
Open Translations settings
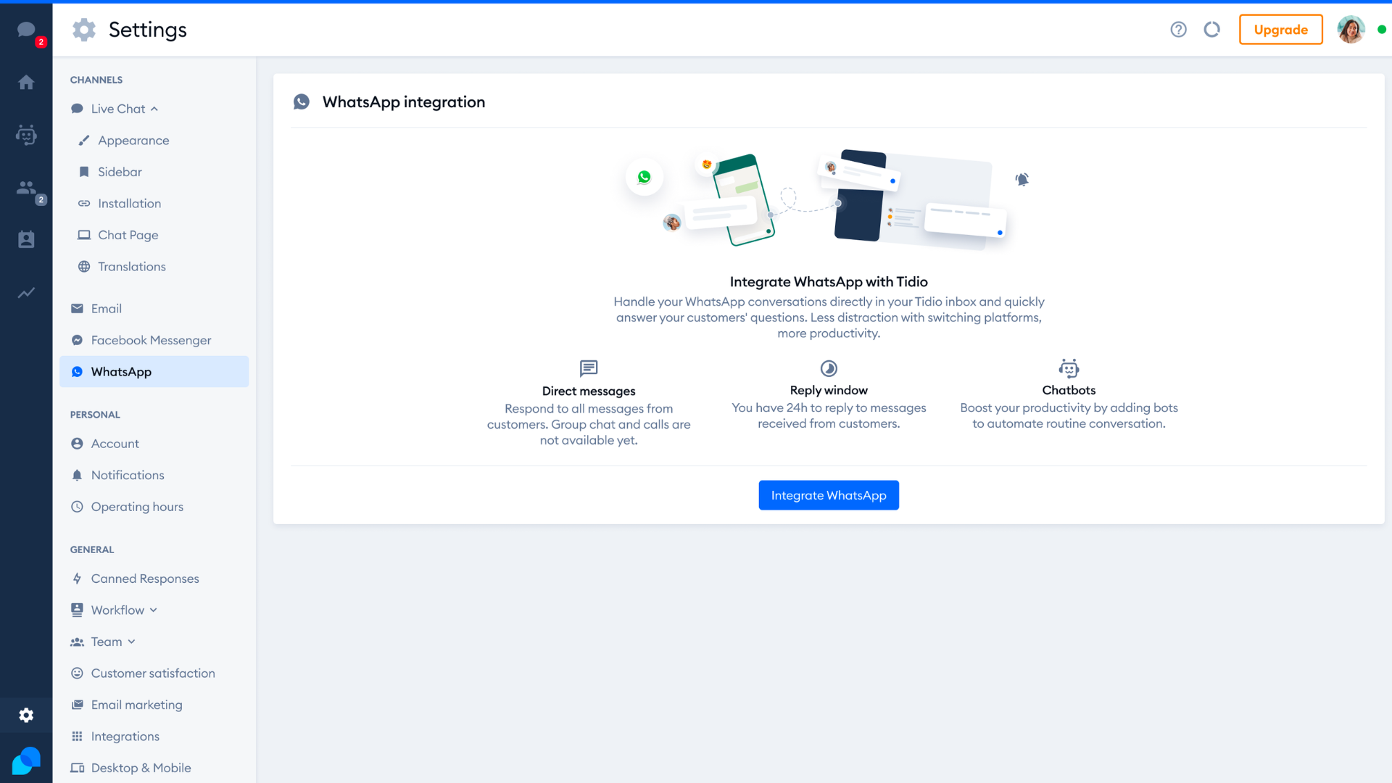(131, 267)
